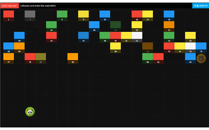
Task: Click the white tile numbered 51
Action: (x=137, y=37)
